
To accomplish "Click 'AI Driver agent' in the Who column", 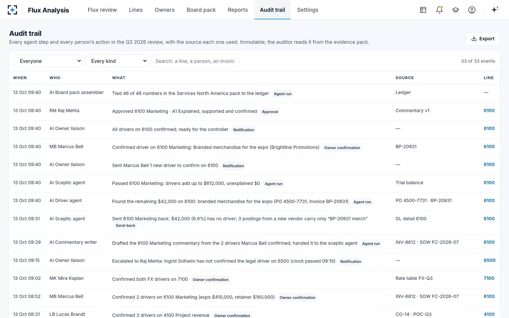I will 66,201.
